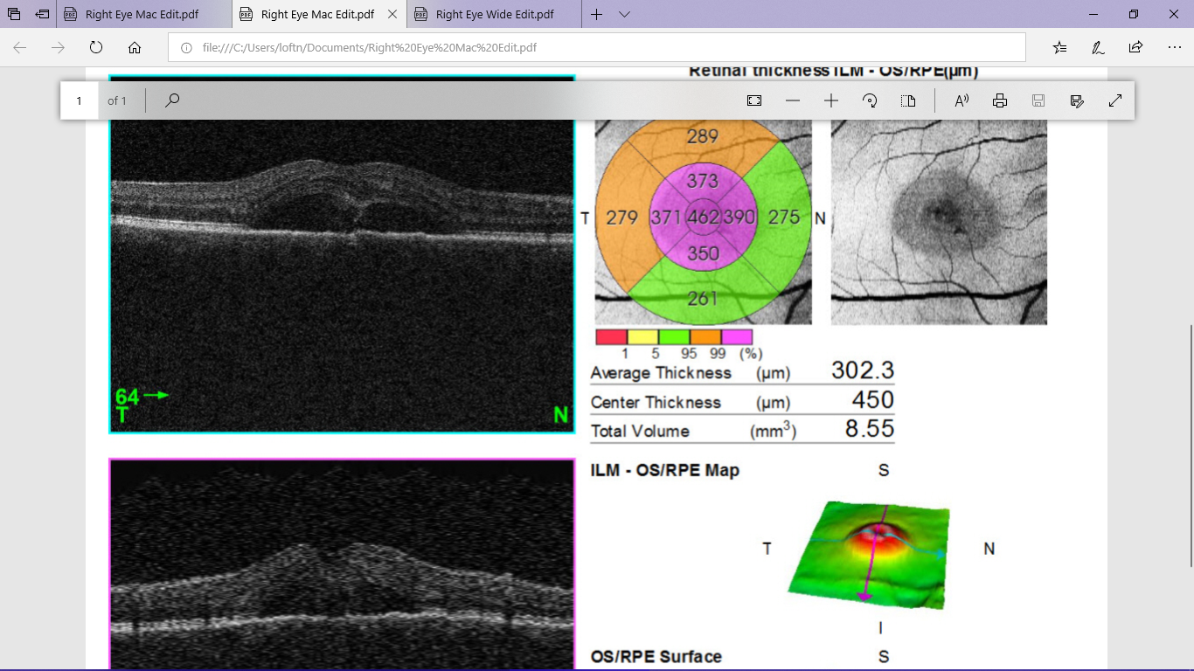Toggle full screen PDF view
The image size is (1194, 671).
pos(1115,100)
